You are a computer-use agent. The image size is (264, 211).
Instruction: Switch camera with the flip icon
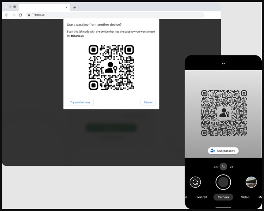click(x=195, y=182)
